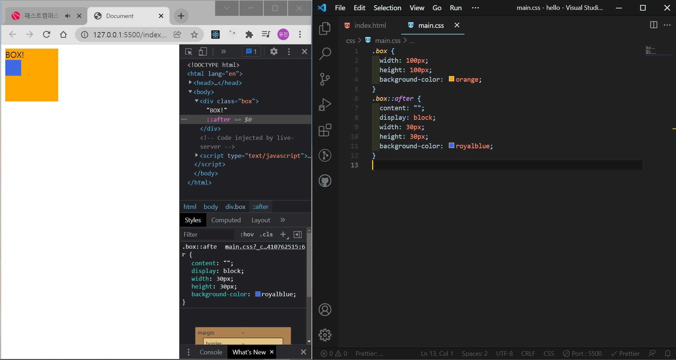This screenshot has width=676, height=360.
Task: Open Console drawer tab
Action: coord(211,352)
